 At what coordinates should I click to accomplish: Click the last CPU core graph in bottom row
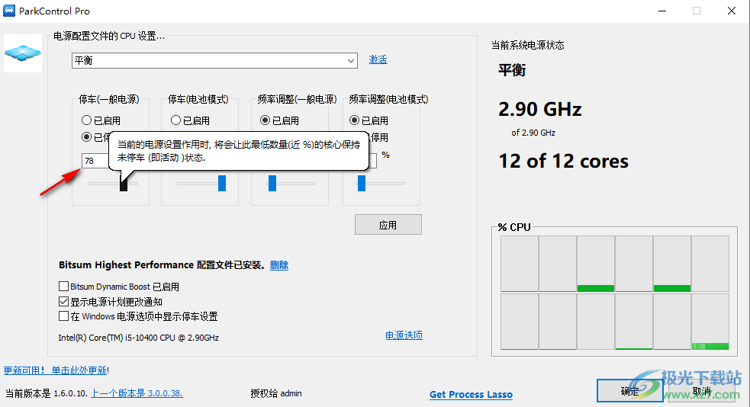[710, 322]
